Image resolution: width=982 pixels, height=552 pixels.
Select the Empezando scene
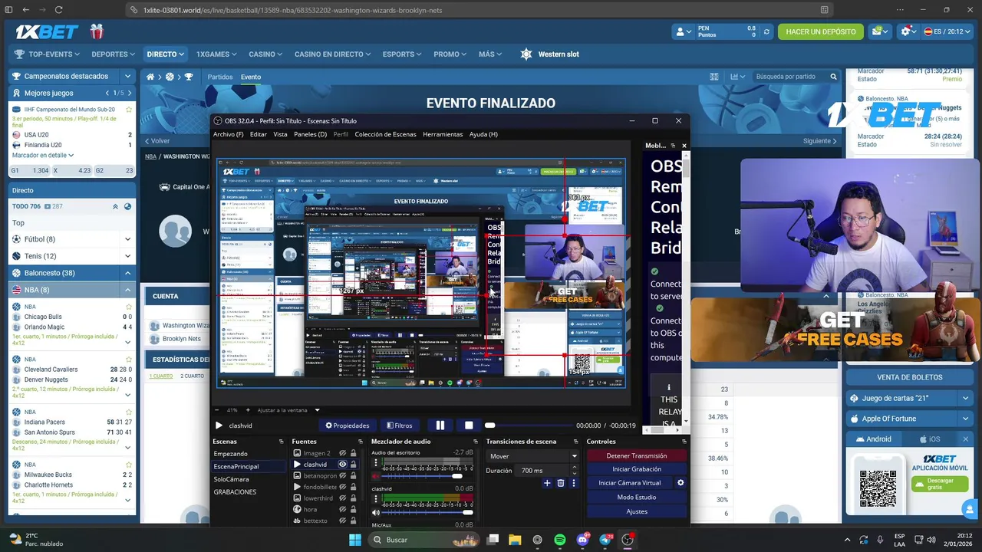click(230, 454)
